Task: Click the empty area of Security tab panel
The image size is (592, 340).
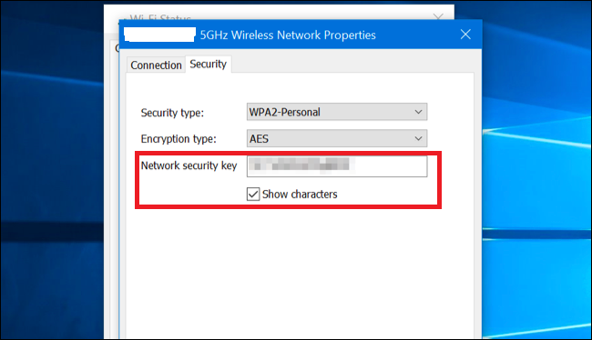Action: (x=300, y=272)
